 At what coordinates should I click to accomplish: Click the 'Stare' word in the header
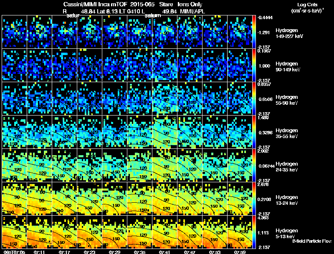(x=166, y=5)
